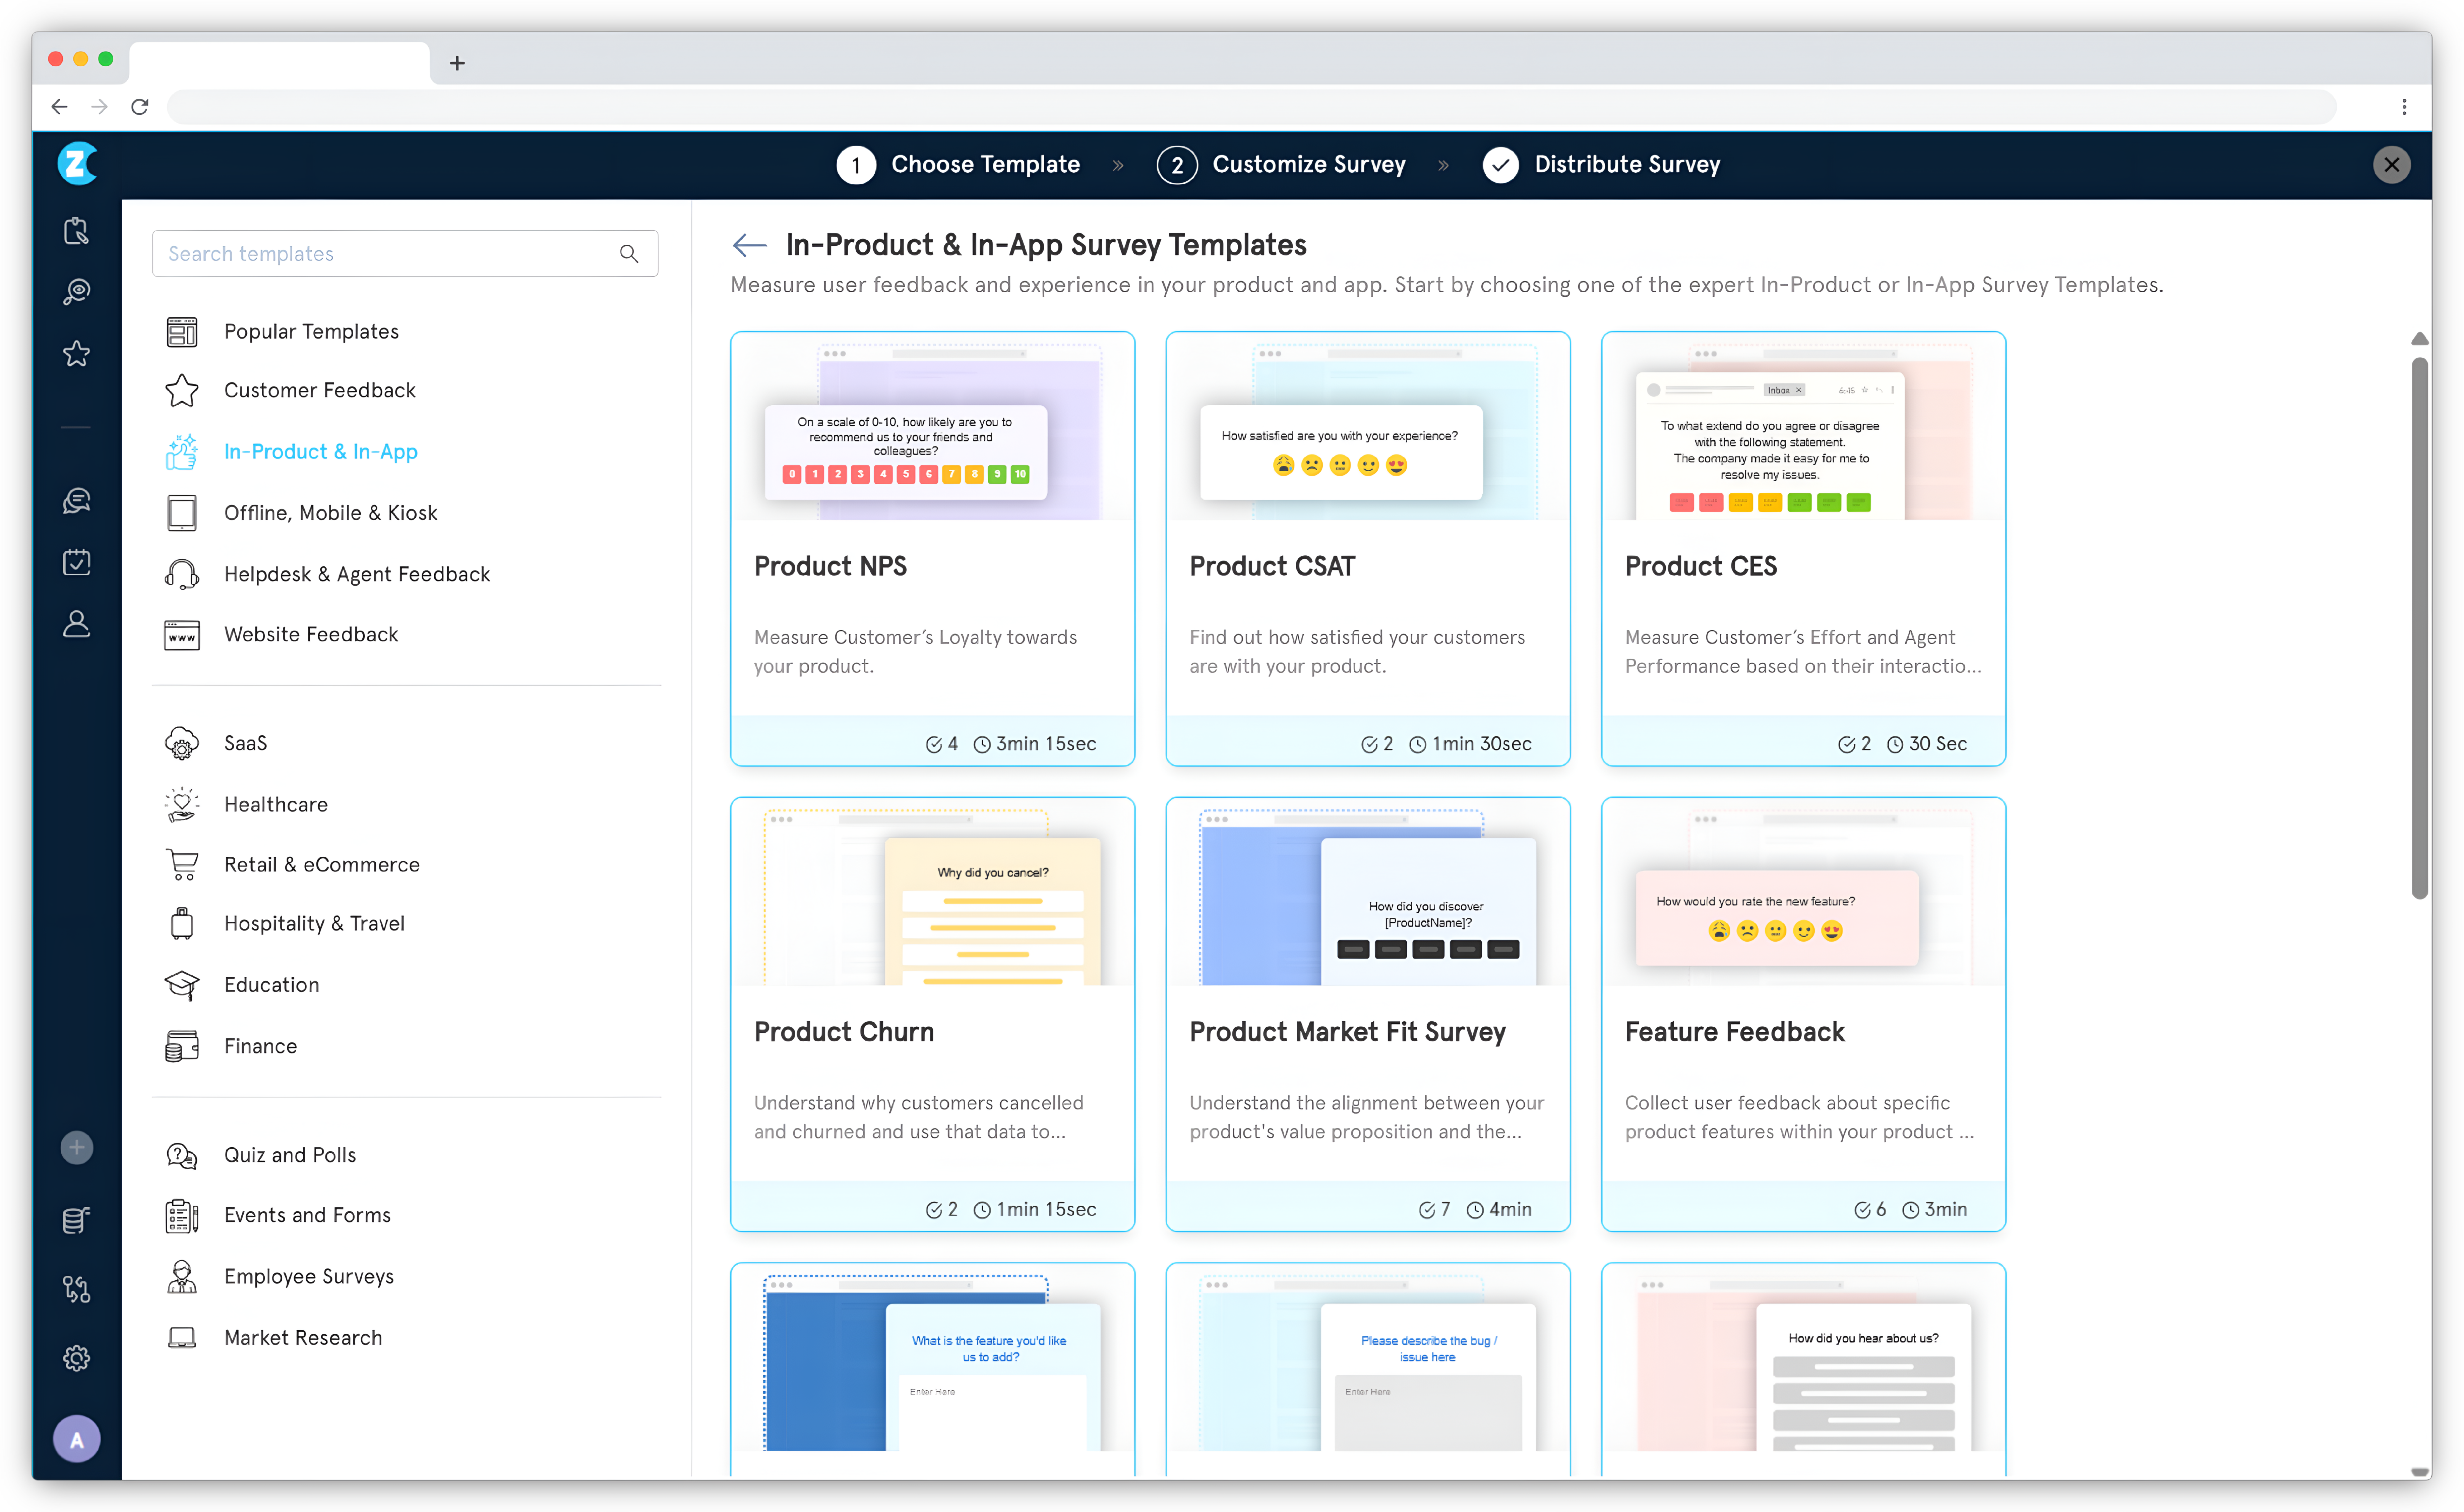Select the surveys clipboard icon in sidebar
This screenshot has width=2464, height=1512.
[x=77, y=231]
